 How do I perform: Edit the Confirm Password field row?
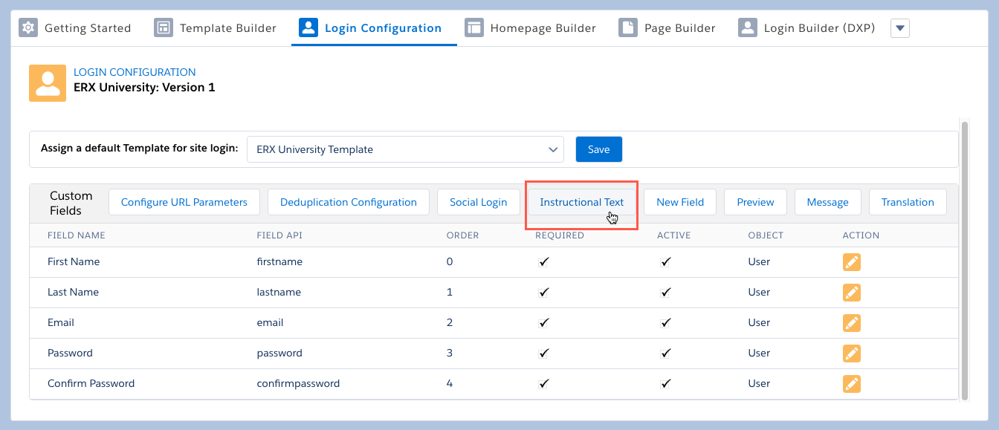851,384
